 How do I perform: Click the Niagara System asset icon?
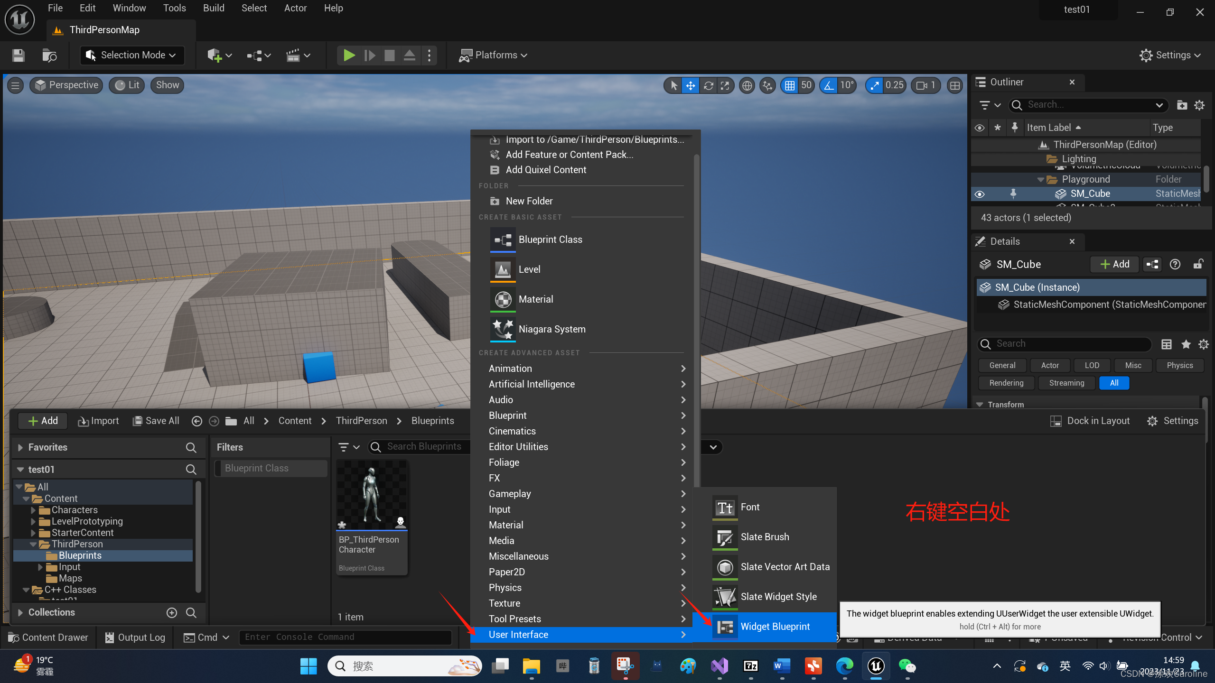[x=503, y=329]
